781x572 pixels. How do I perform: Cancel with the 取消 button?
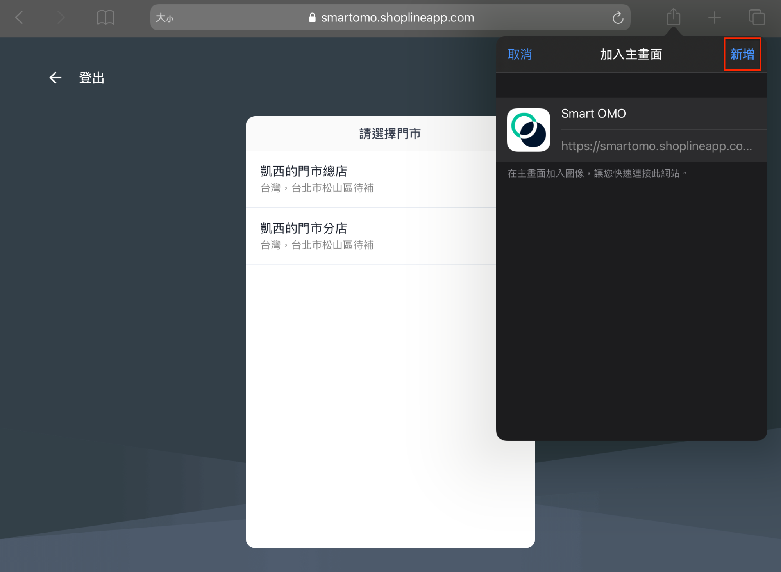tap(520, 54)
